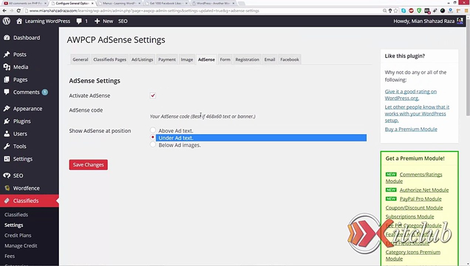Click the Save Changes button
Image resolution: width=470 pixels, height=266 pixels.
pos(88,165)
